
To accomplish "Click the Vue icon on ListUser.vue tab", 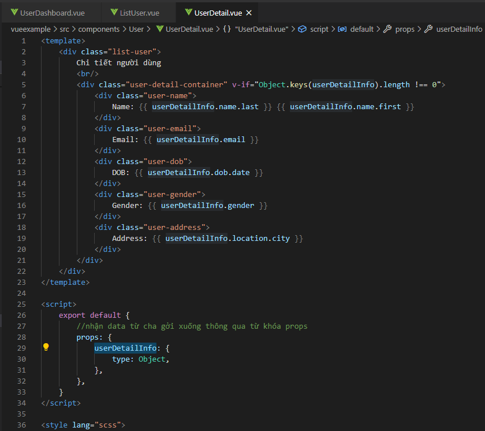I will 114,12.
